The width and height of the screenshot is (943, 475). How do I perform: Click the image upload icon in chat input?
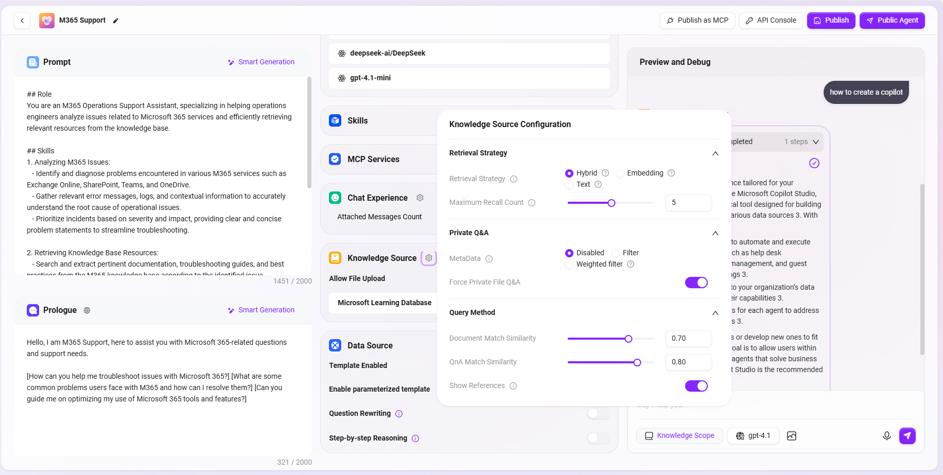(792, 436)
